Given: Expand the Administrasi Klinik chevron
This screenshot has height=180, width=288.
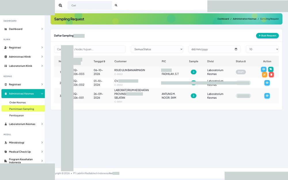Looking at the screenshot, I should (42, 57).
